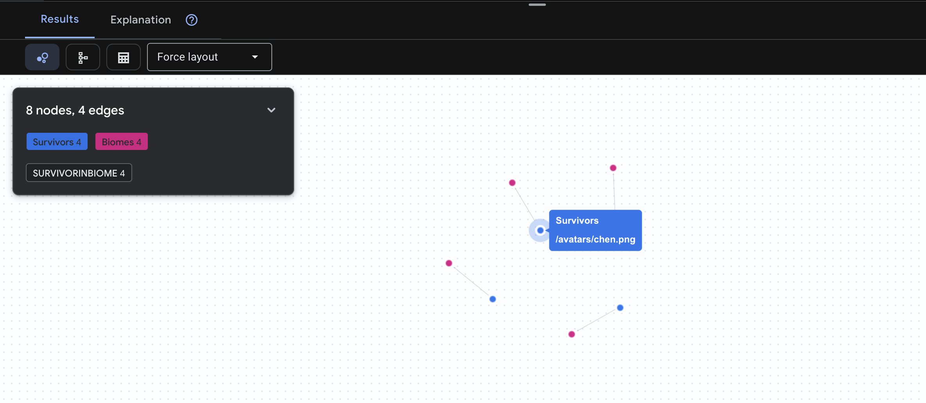The width and height of the screenshot is (926, 403).
Task: Switch to graph visualization view
Action: [x=42, y=57]
